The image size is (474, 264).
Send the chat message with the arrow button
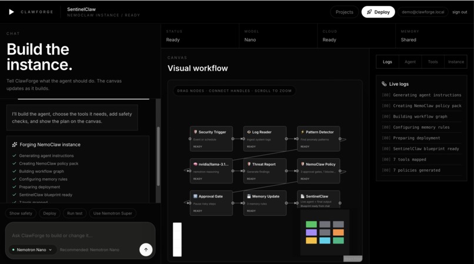click(146, 249)
